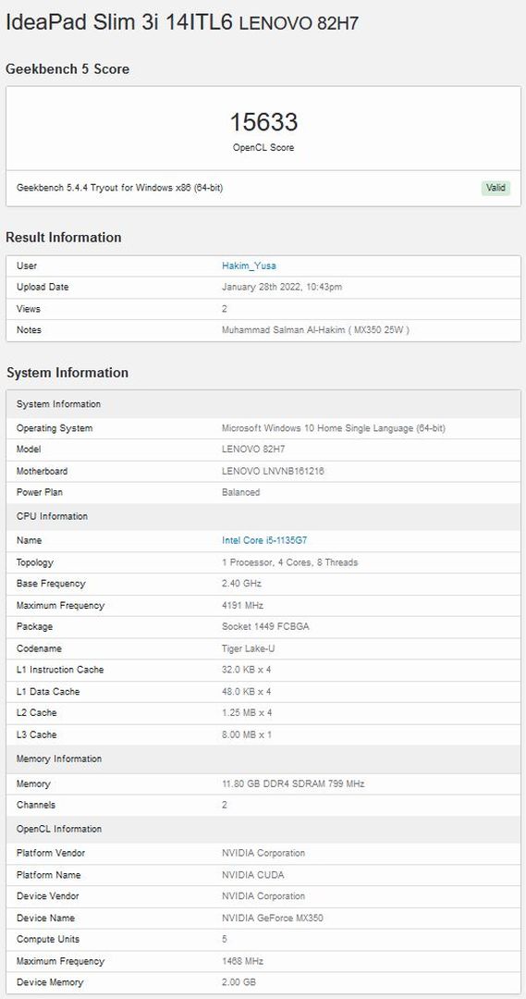The width and height of the screenshot is (526, 999).
Task: Click the Upload Date value January 28th 2022
Action: pos(281,287)
